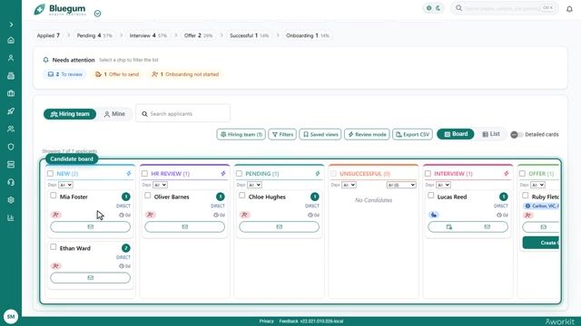Click the SM user avatar
This screenshot has width=581, height=326.
point(11,316)
